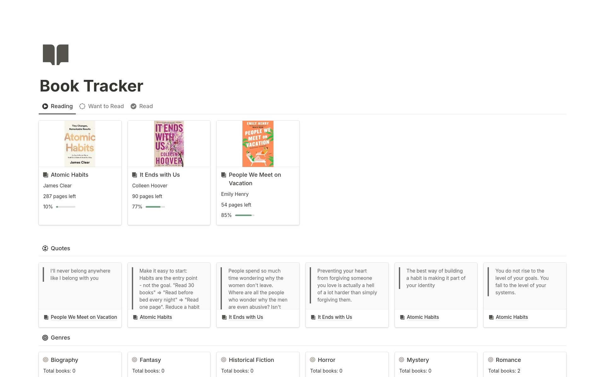
Task: Click the Atomic Habits 10% progress bar
Action: pyautogui.click(x=66, y=207)
